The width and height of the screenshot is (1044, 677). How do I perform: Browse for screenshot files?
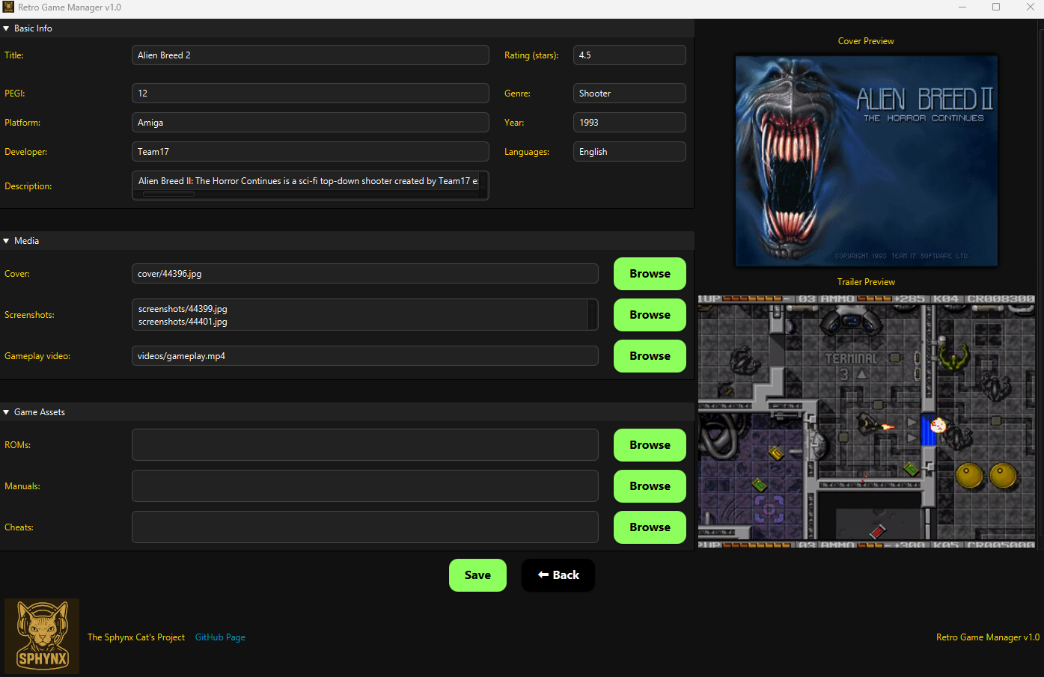tap(649, 315)
